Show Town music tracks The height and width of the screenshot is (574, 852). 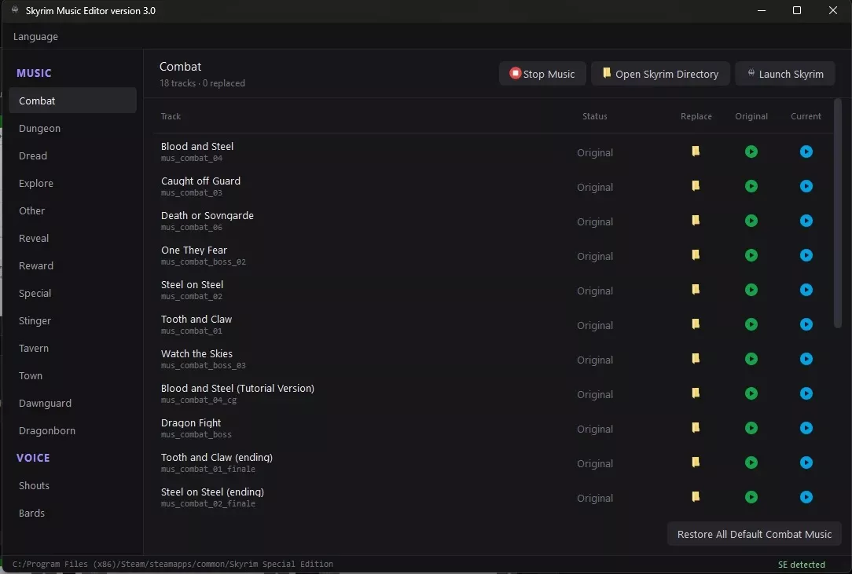pos(72,376)
